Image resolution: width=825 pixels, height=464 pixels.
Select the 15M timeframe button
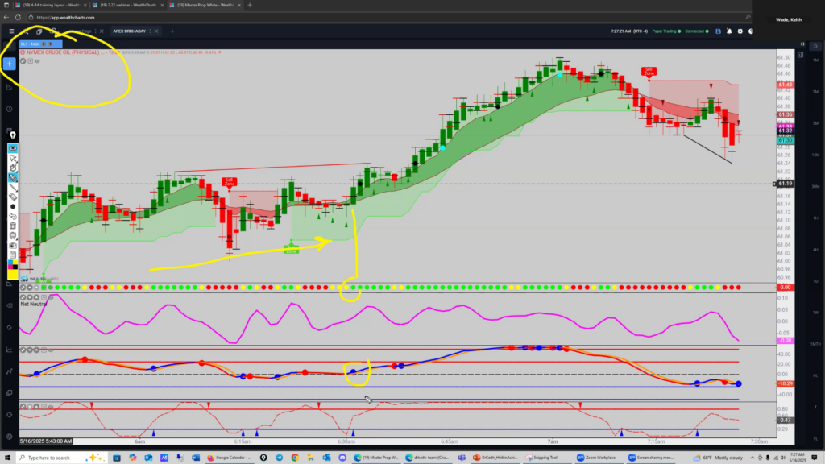(x=815, y=155)
